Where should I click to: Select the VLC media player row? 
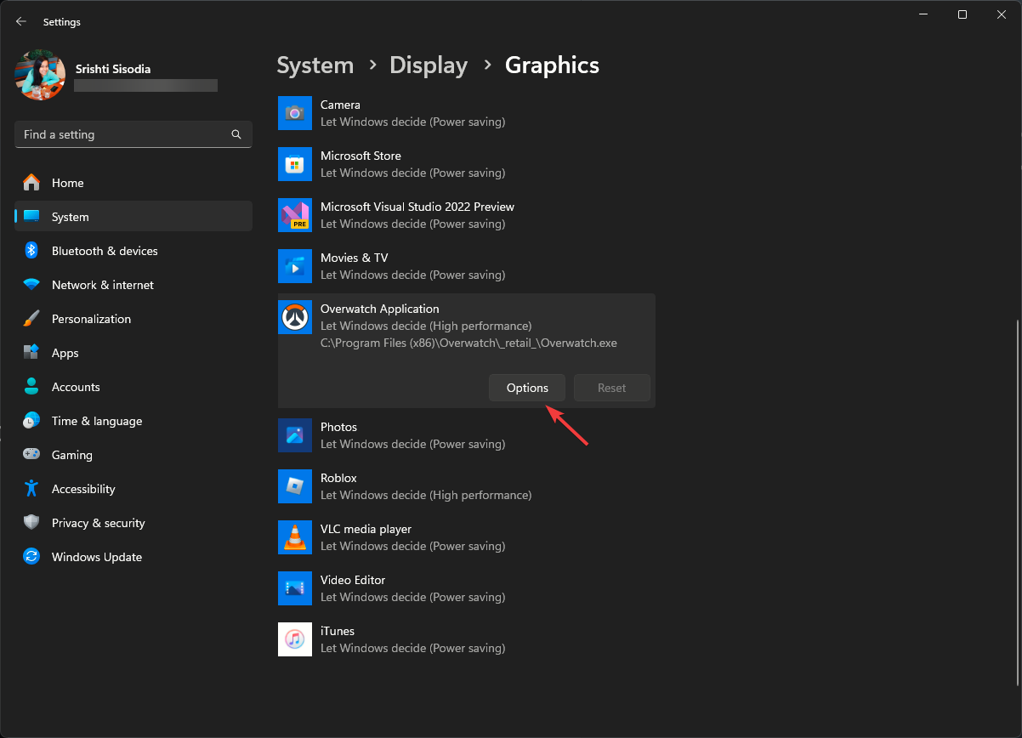click(467, 537)
